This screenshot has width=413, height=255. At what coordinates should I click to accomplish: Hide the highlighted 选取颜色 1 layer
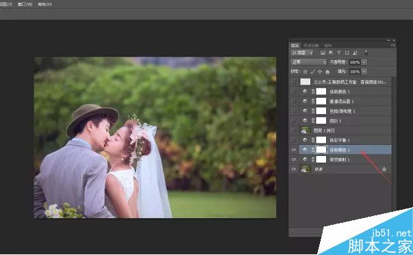click(294, 150)
